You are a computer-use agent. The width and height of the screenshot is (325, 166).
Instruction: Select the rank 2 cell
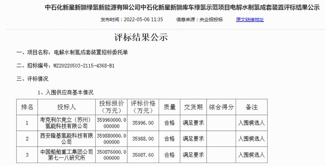point(27,139)
